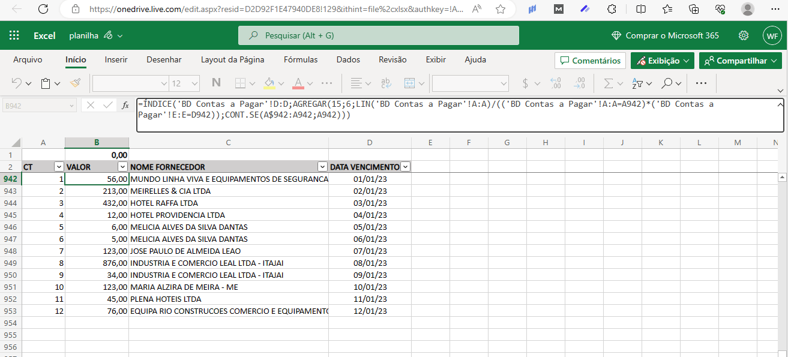Open the Arquivo menu
The width and height of the screenshot is (788, 357).
[x=28, y=59]
